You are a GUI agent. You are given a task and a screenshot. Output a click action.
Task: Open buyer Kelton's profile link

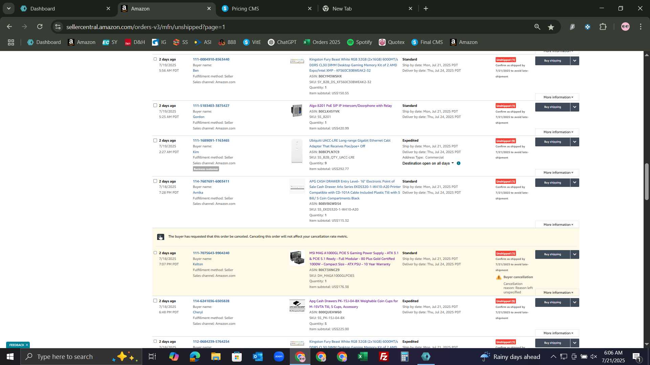tap(198, 264)
